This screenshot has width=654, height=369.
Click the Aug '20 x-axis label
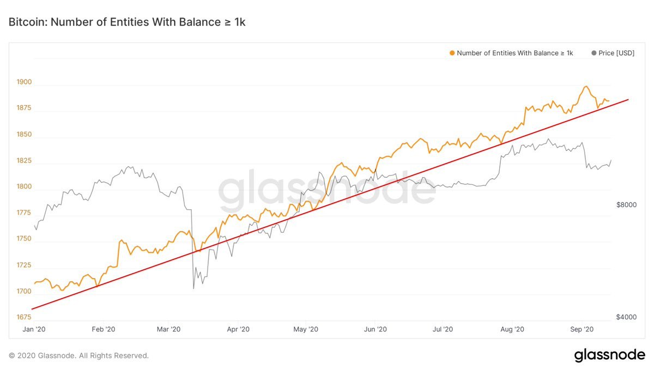[512, 329]
